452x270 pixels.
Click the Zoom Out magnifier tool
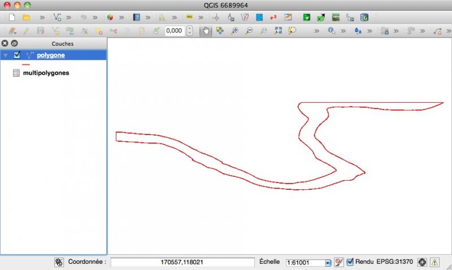pyautogui.click(x=249, y=31)
